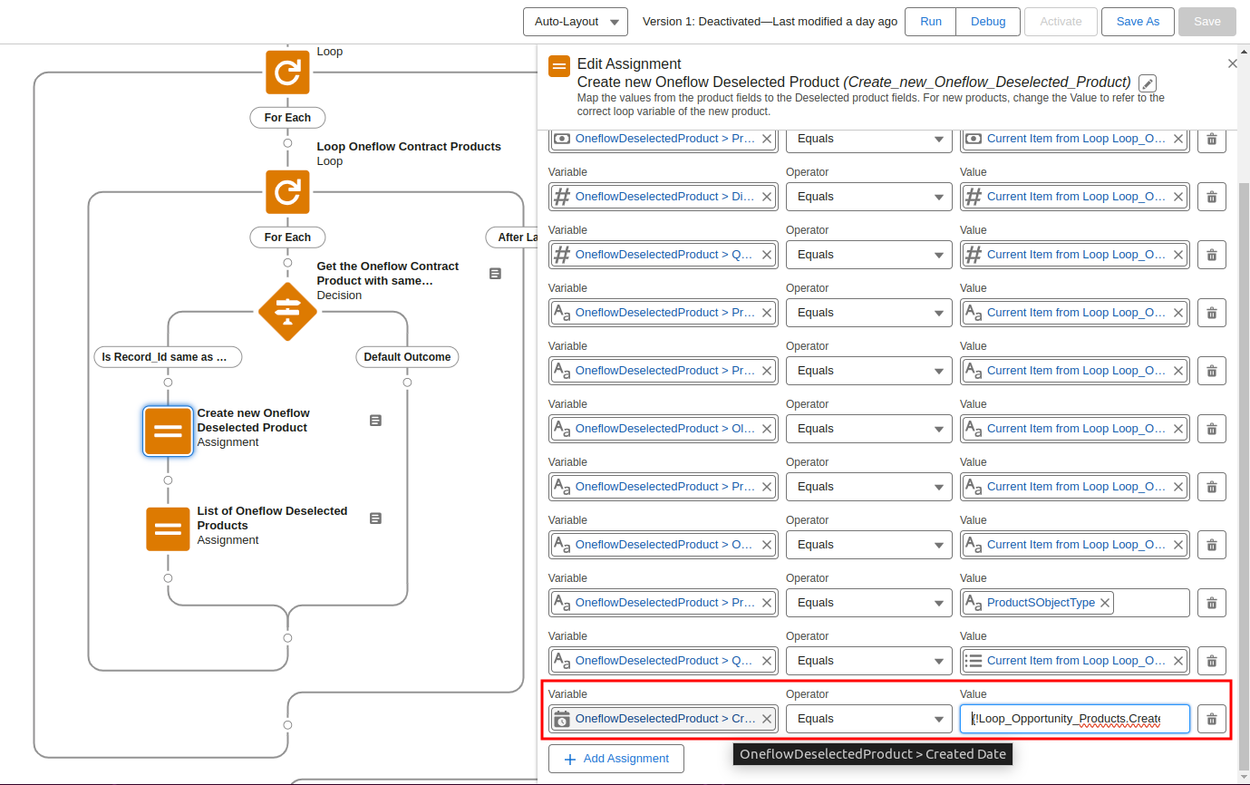This screenshot has height=785, width=1250.
Task: Open Equals operator in the text-type Q… row
Action: (869, 661)
